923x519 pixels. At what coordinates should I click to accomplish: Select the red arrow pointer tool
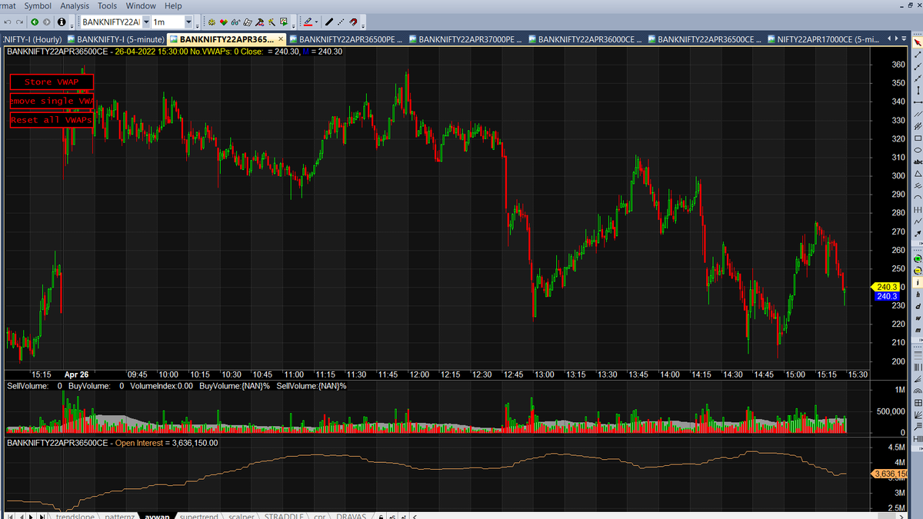coord(918,42)
